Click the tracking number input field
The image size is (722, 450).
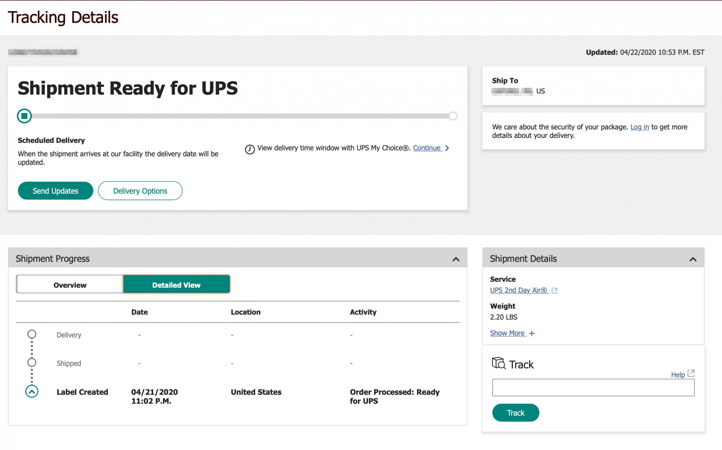pyautogui.click(x=593, y=388)
